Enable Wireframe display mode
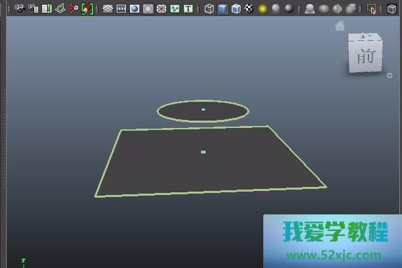The height and width of the screenshot is (268, 402). (210, 9)
